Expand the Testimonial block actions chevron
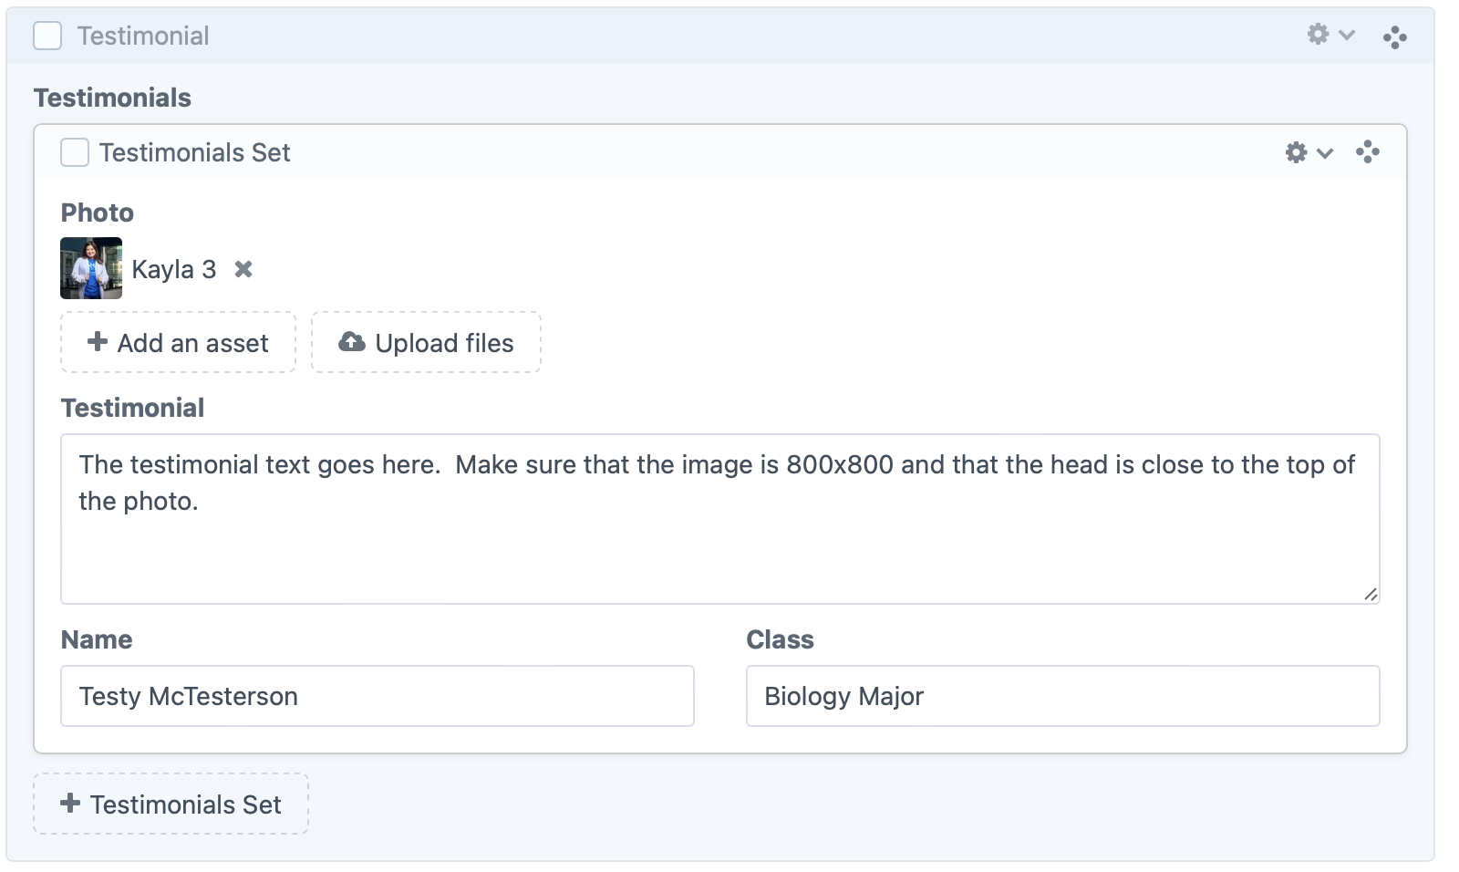The height and width of the screenshot is (872, 1459). tap(1347, 36)
